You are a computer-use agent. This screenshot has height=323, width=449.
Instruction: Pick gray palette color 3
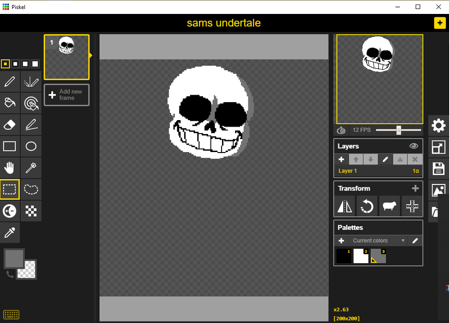(x=378, y=256)
